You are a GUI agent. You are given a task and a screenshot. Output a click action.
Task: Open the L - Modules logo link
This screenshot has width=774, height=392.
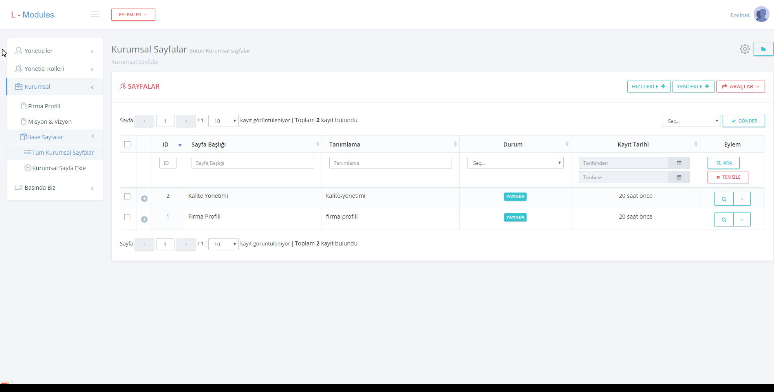pos(33,15)
